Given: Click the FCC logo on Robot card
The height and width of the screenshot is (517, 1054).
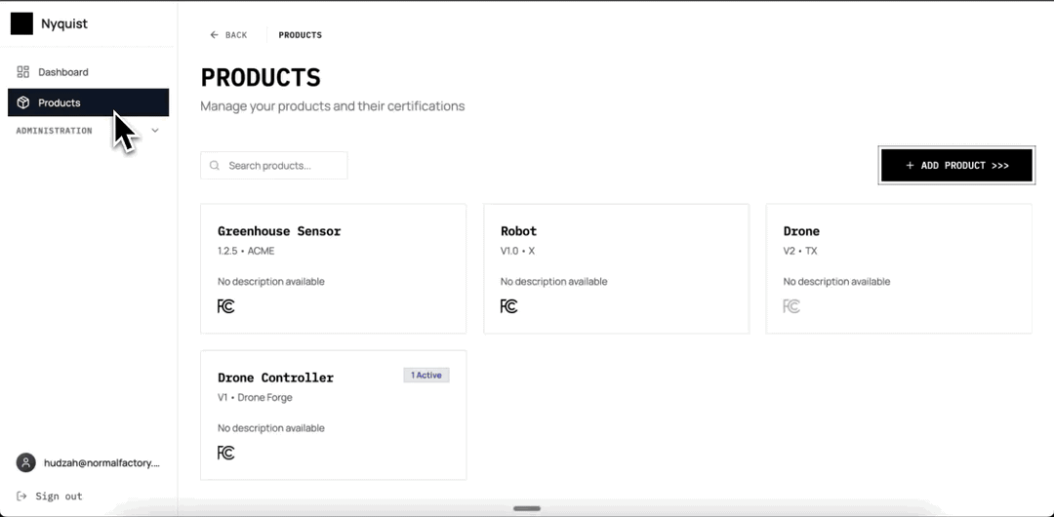Looking at the screenshot, I should pos(508,306).
